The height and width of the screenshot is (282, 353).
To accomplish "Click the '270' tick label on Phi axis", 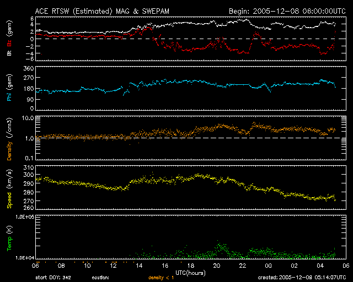I will coord(29,78).
